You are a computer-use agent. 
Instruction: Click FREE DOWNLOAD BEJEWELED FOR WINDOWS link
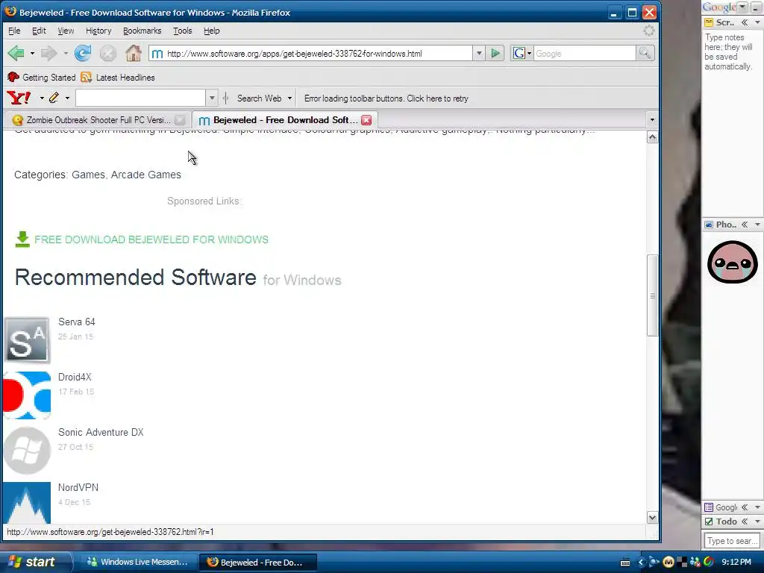(151, 239)
